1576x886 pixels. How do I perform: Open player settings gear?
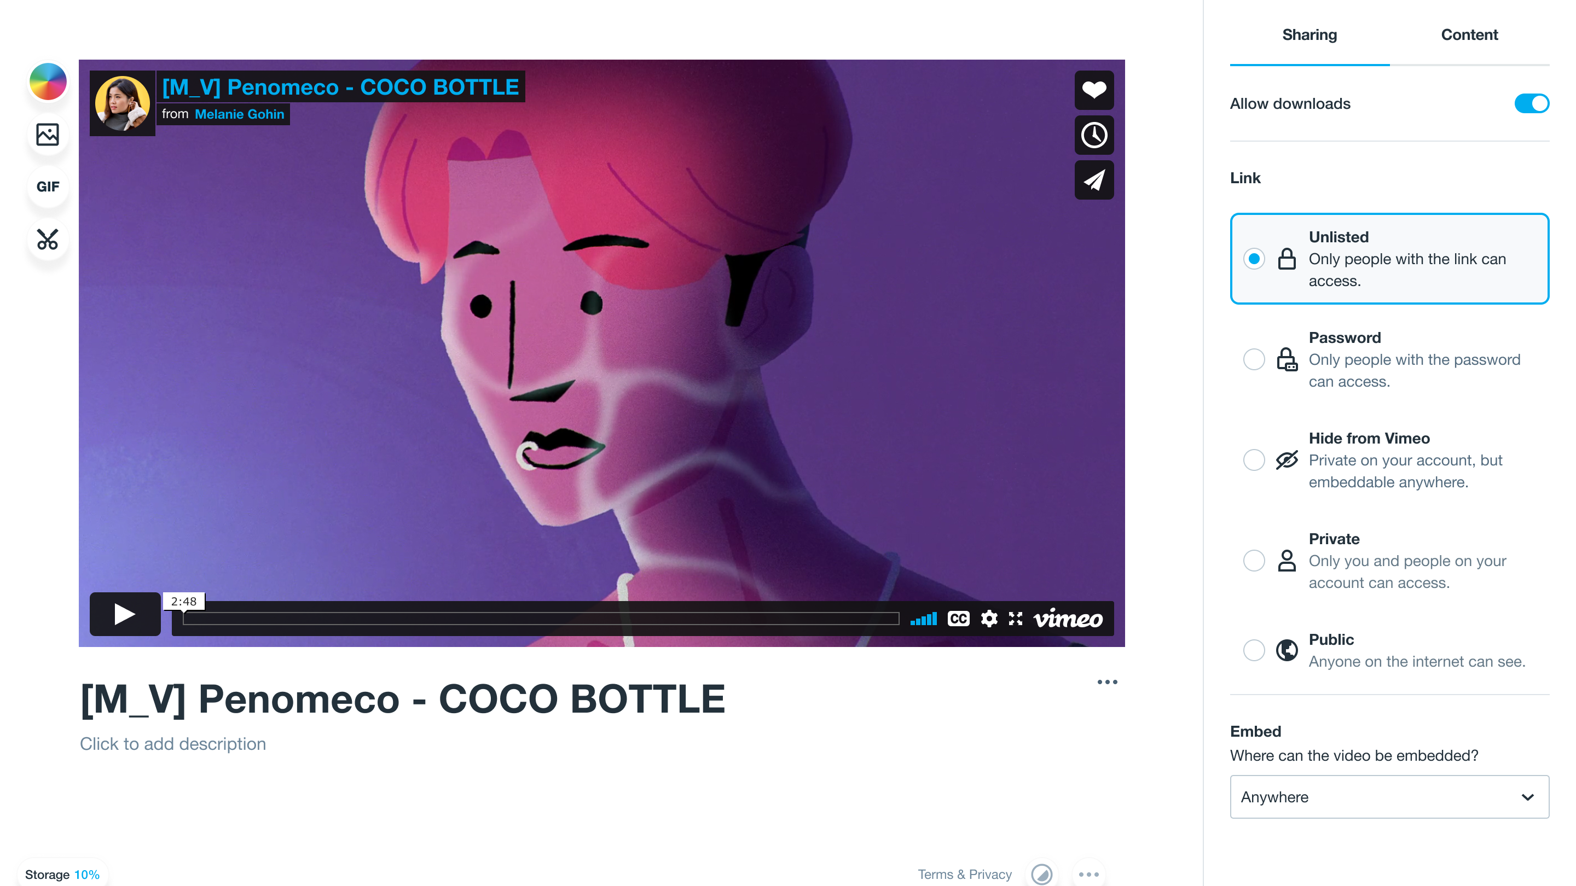coord(989,619)
